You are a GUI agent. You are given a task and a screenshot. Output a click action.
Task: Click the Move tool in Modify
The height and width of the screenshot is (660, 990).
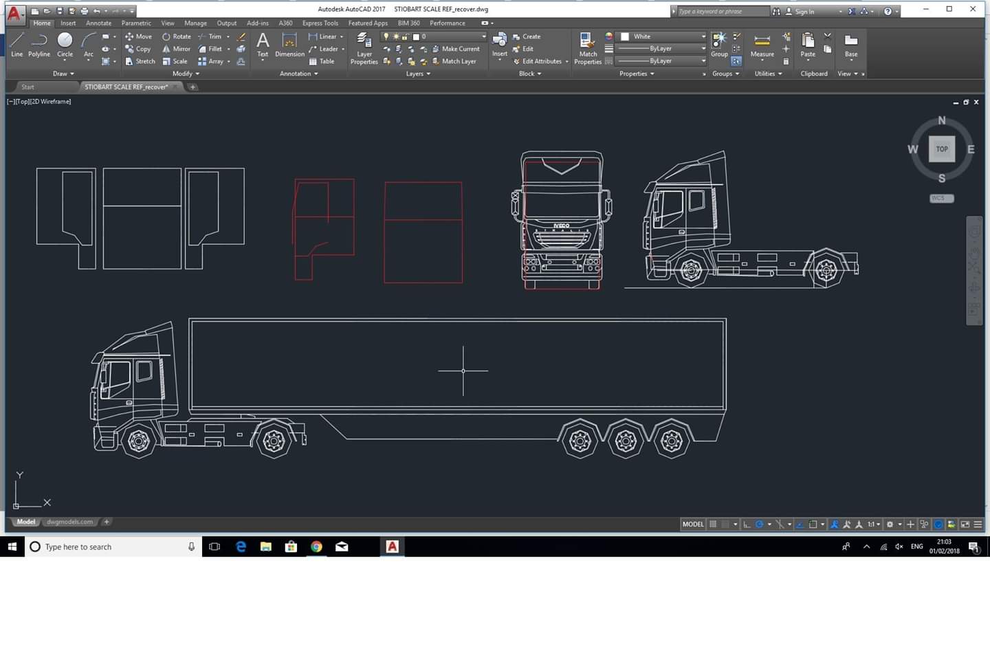(x=138, y=36)
